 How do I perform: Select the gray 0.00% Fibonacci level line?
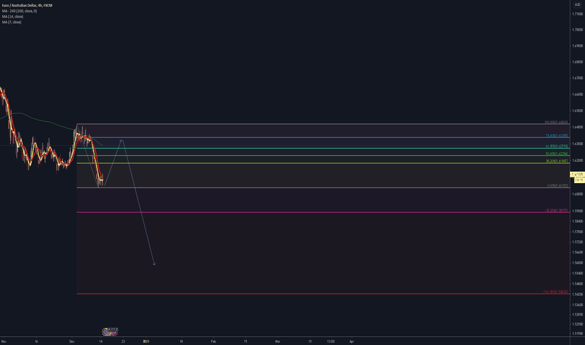point(323,188)
